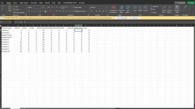This screenshot has height=109, width=195.
Task: Click Save As in warning bar
Action: (135, 18)
